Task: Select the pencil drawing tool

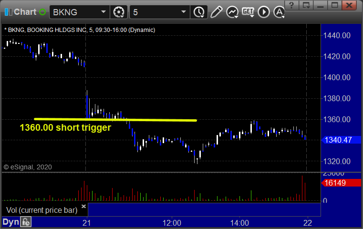Action: click(x=216, y=12)
